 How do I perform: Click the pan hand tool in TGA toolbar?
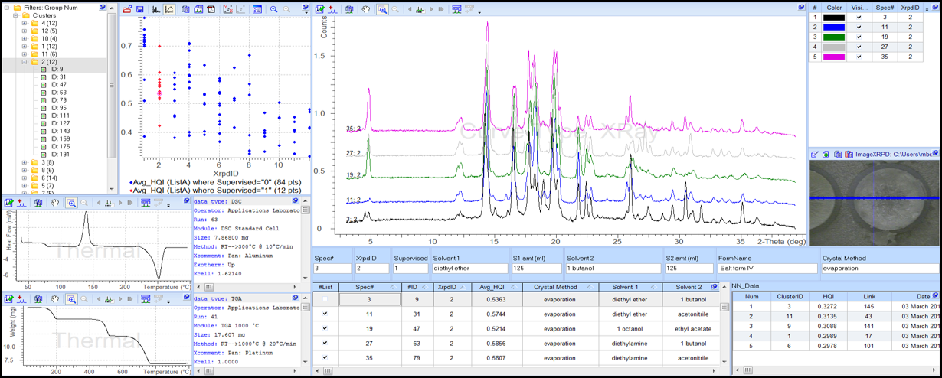[54, 298]
